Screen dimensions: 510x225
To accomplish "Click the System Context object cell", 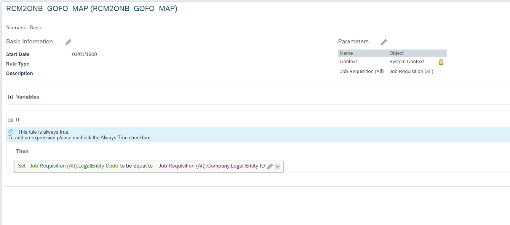I will [407, 62].
